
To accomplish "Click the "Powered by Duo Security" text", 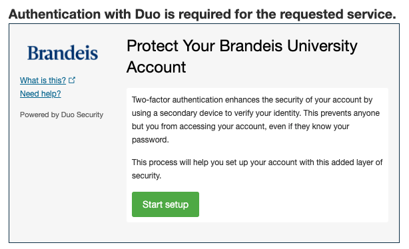I will [x=61, y=115].
